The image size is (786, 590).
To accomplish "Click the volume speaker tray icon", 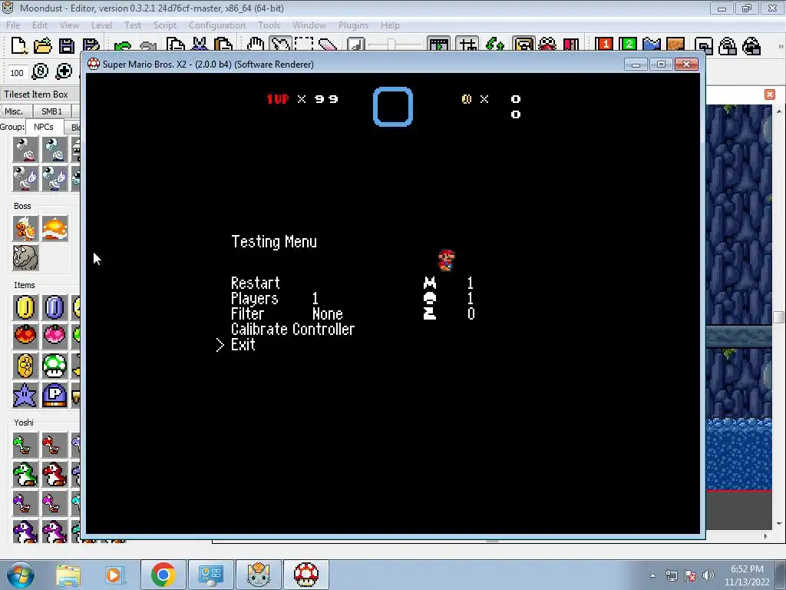I will pos(708,575).
